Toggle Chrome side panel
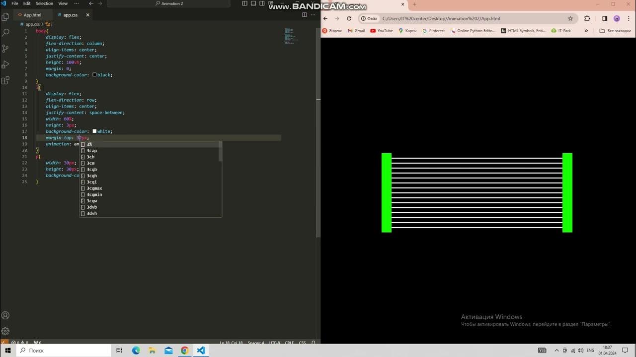The width and height of the screenshot is (636, 357). (x=605, y=18)
